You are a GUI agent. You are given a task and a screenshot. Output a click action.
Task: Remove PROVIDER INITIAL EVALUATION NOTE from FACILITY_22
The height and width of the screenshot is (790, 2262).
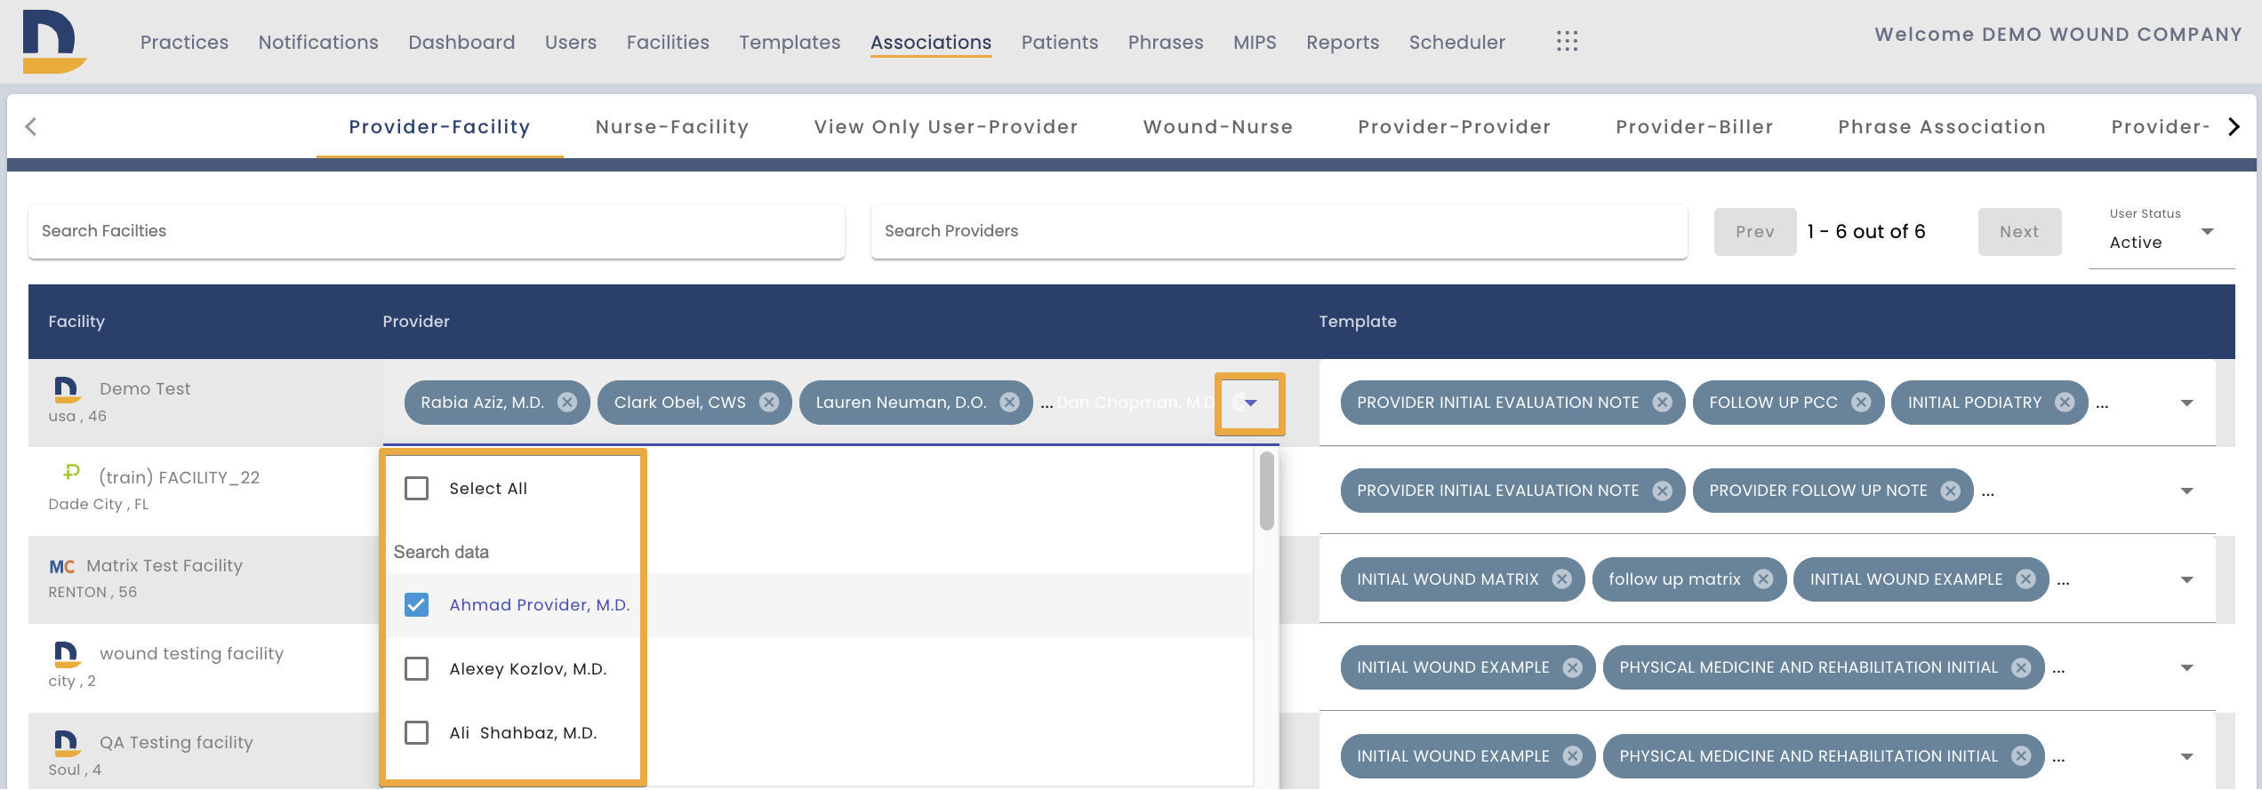[x=1662, y=491]
